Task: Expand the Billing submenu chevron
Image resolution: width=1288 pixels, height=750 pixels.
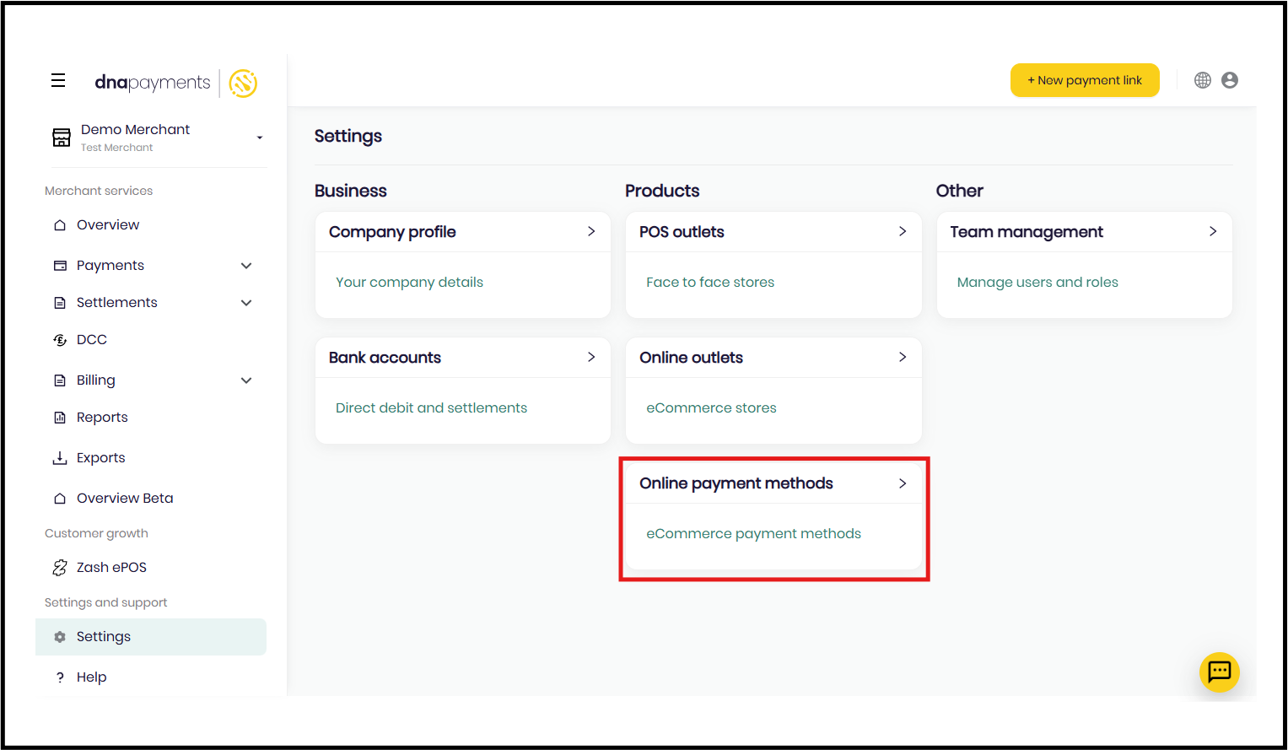Action: click(246, 380)
